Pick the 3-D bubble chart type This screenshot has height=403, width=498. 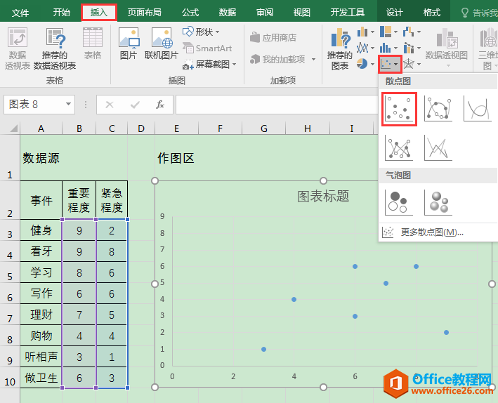438,201
